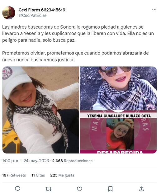
Task: Open the 24 may. 2023 timestamp
Action: (x=36, y=161)
